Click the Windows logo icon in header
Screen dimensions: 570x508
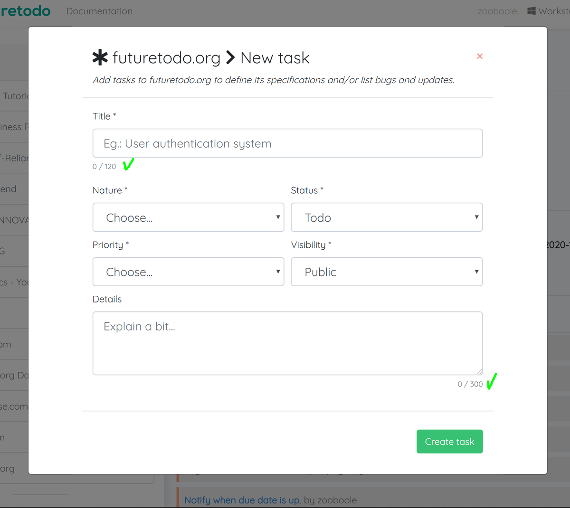click(x=532, y=11)
